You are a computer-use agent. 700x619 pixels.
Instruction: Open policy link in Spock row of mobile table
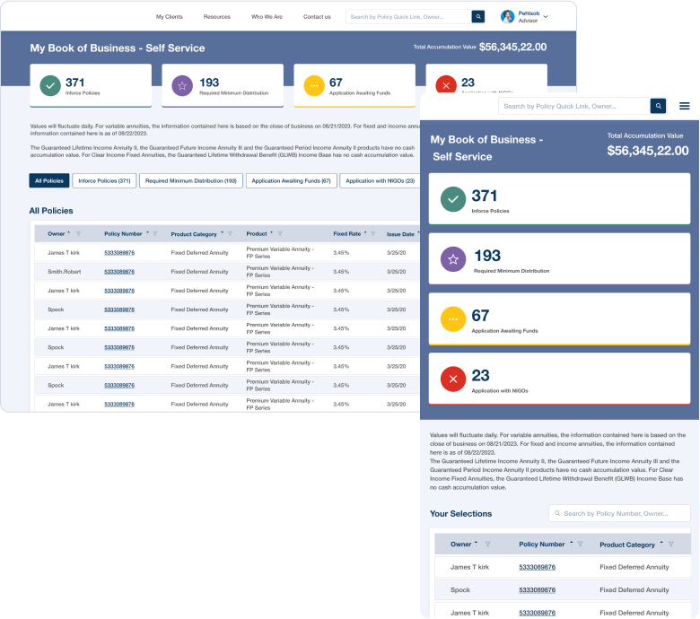(537, 590)
